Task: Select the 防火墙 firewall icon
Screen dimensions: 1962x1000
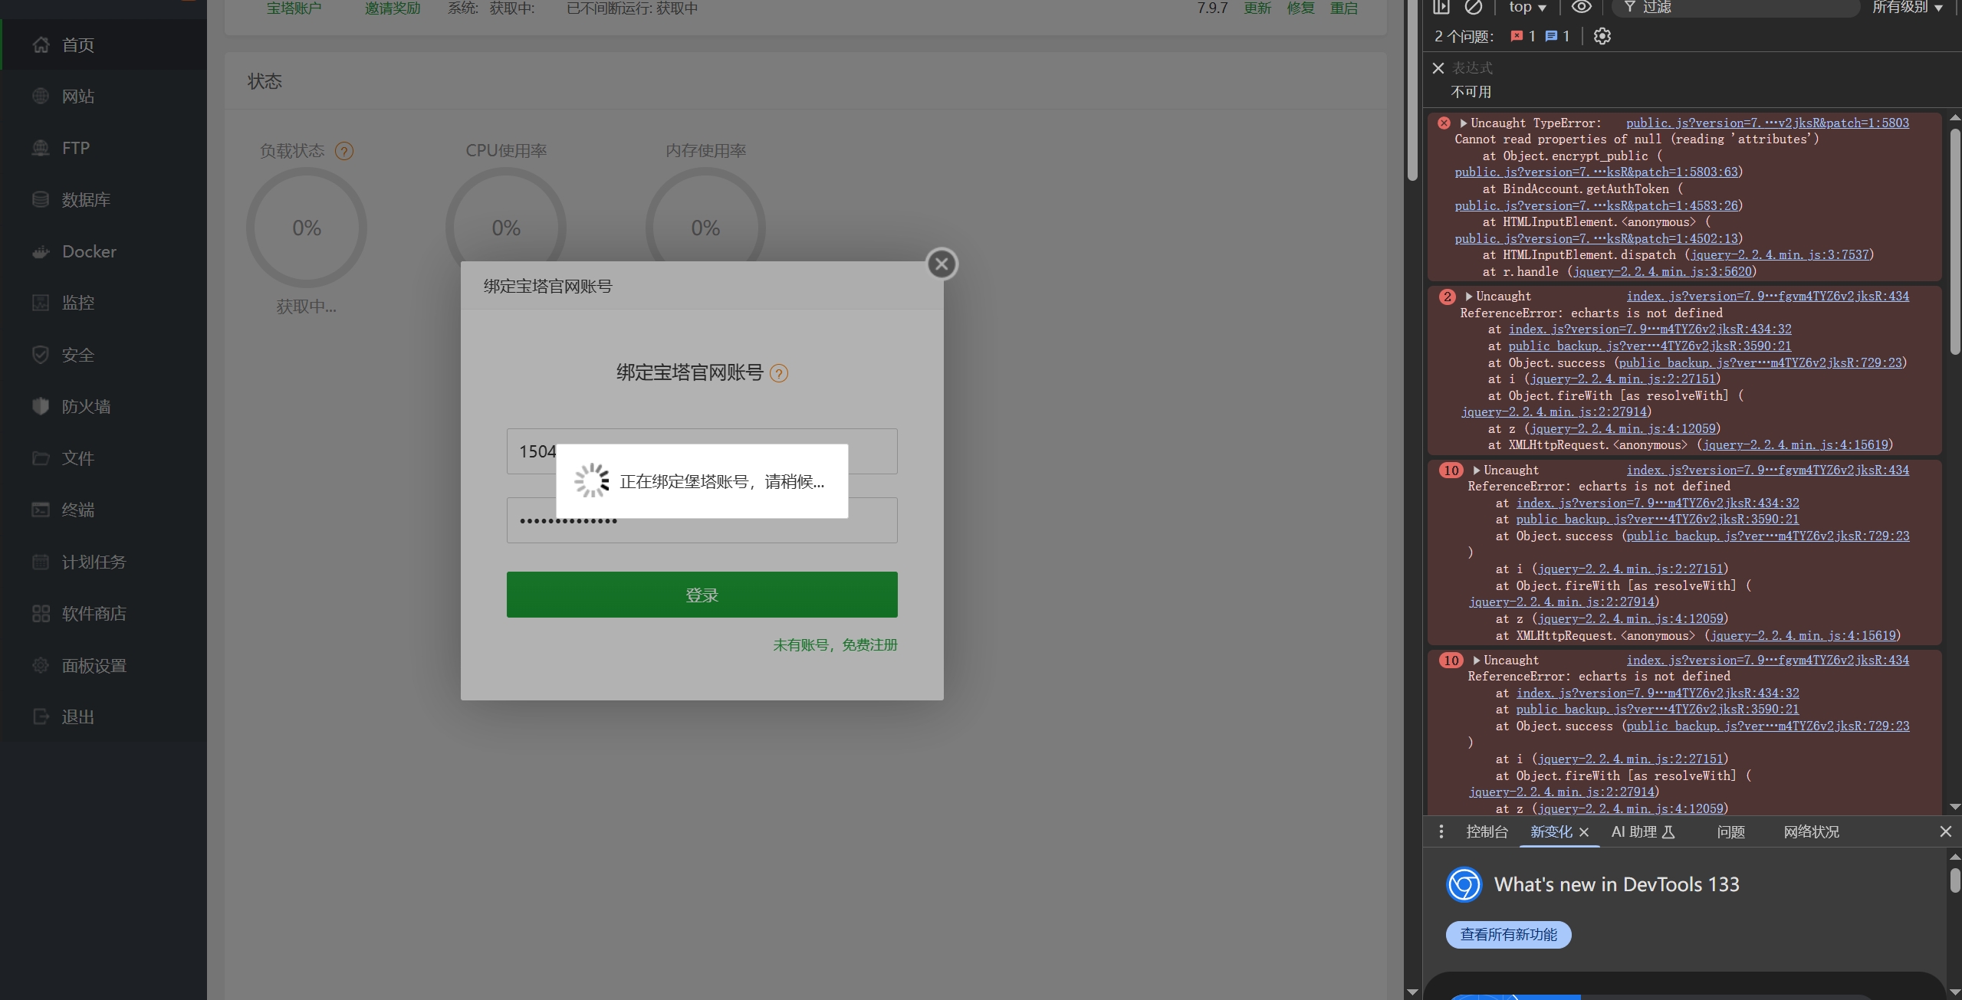Action: pos(41,406)
